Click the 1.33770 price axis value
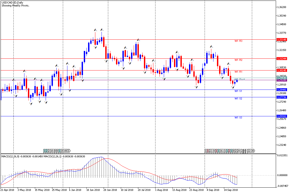 tap(282, 33)
